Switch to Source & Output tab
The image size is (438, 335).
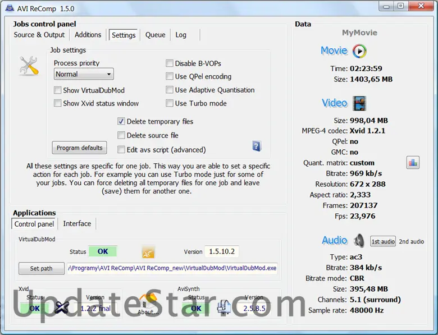(39, 35)
